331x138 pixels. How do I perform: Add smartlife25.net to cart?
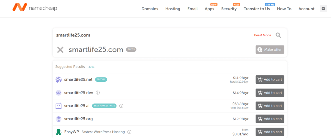[x=270, y=80]
